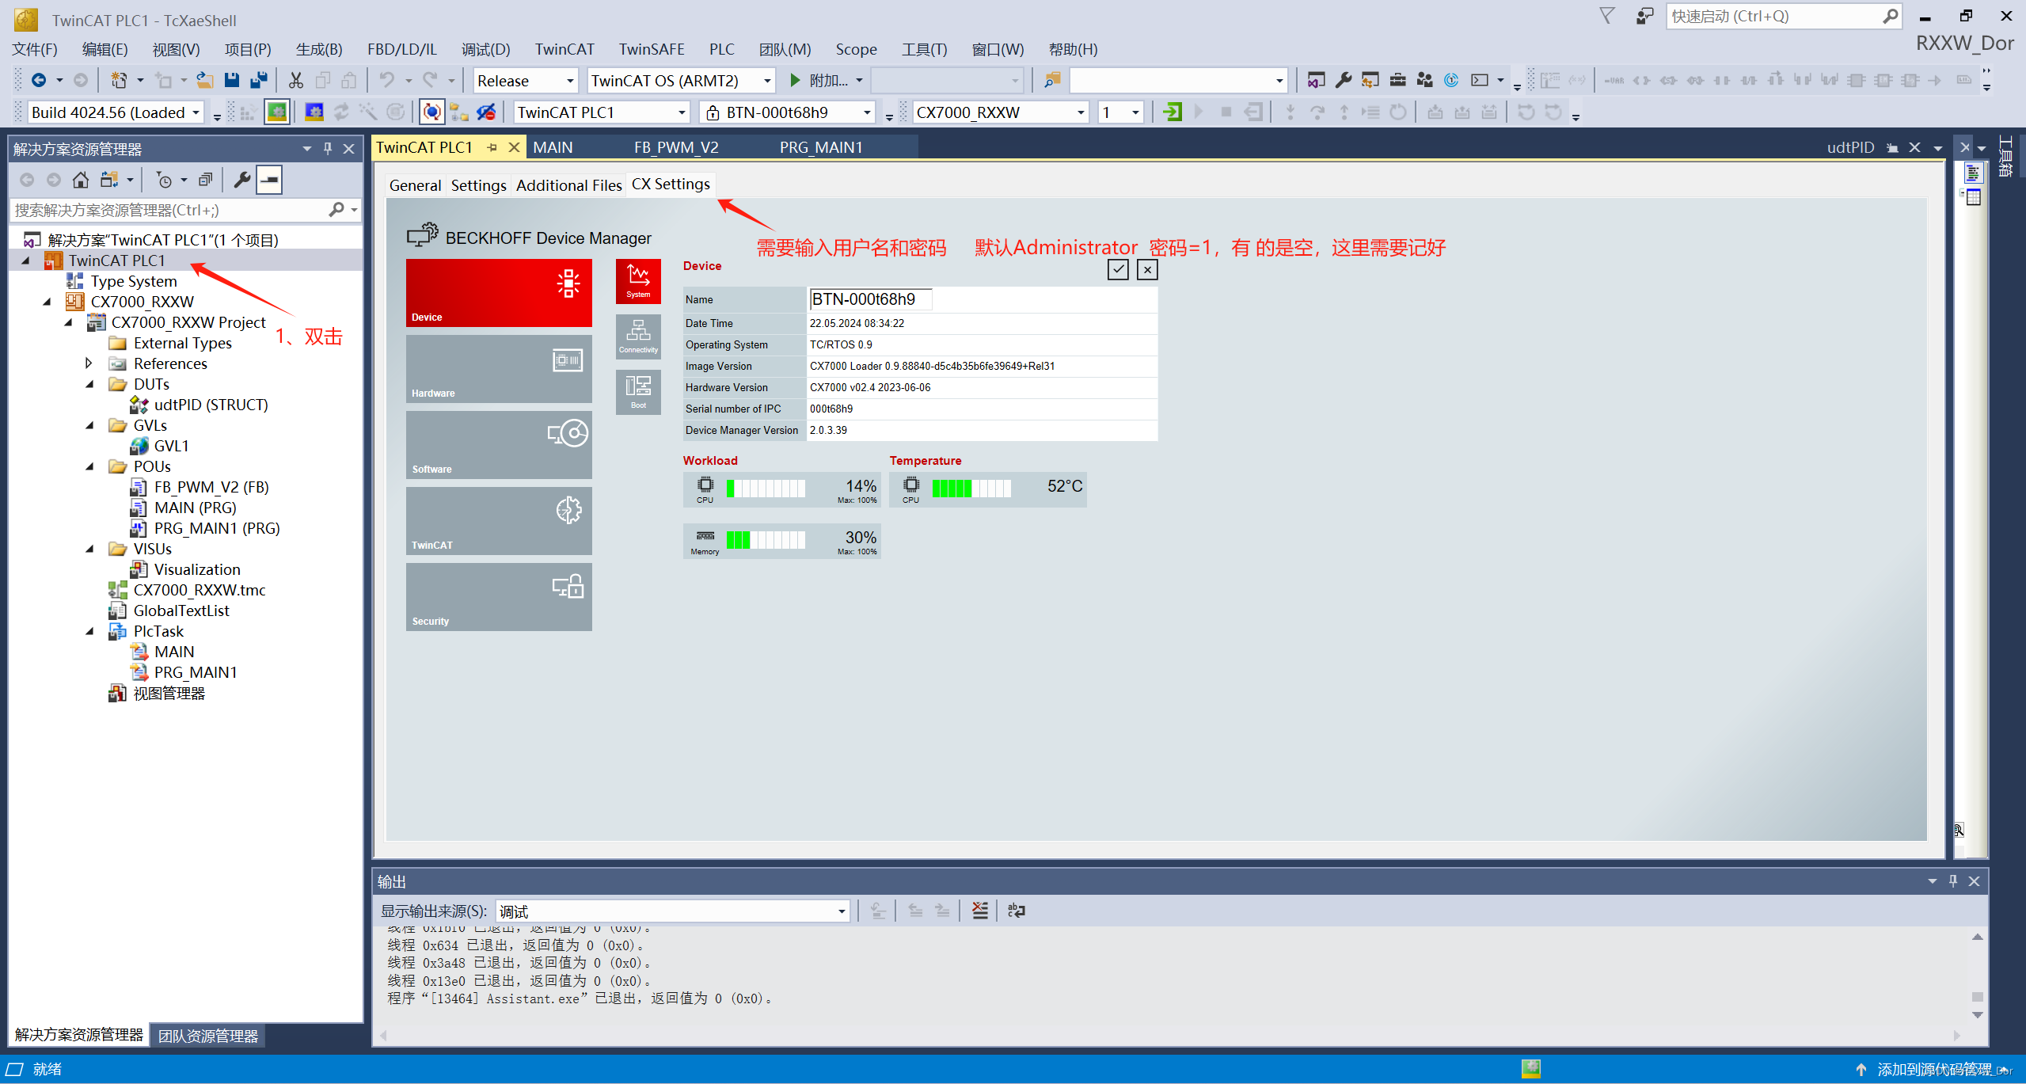Open the Release configuration dropdown

(x=569, y=81)
